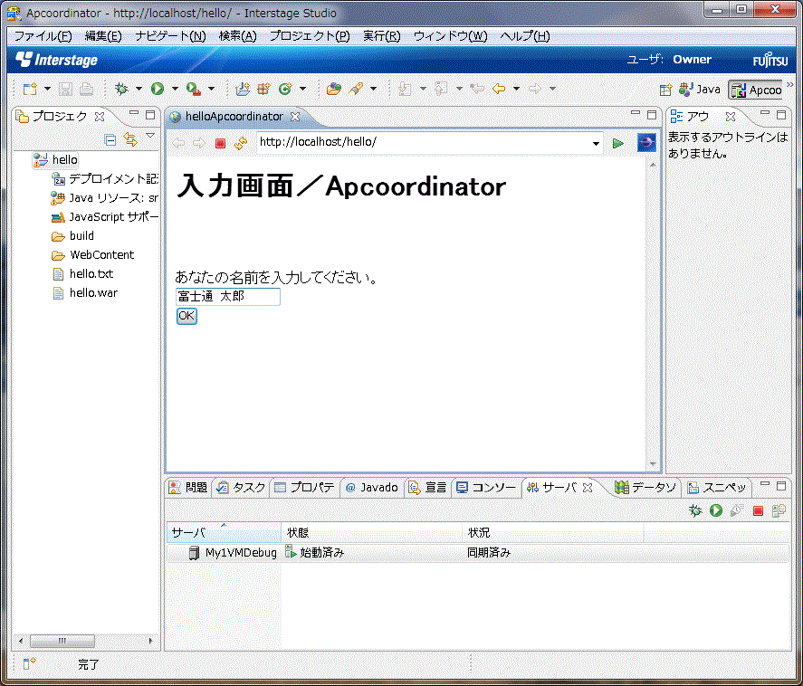Open 実行(R) menu
The width and height of the screenshot is (803, 686).
click(381, 36)
